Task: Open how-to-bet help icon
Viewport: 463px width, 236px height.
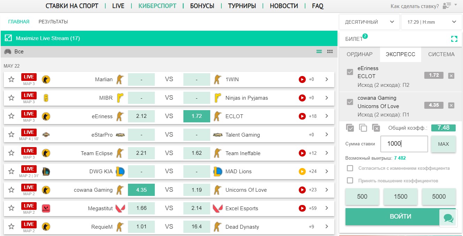Action: (x=447, y=6)
